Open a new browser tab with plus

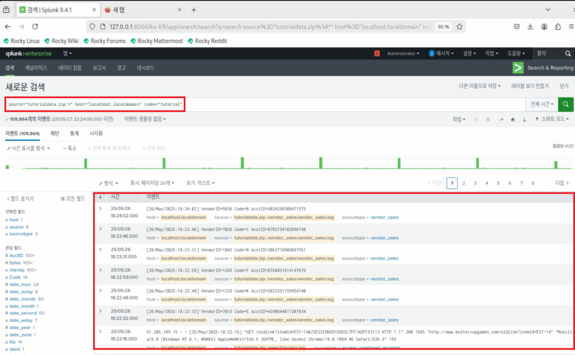point(194,10)
